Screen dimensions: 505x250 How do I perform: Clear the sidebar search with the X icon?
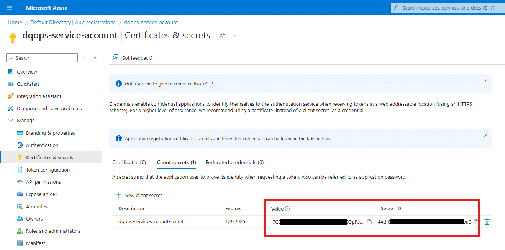[84, 58]
